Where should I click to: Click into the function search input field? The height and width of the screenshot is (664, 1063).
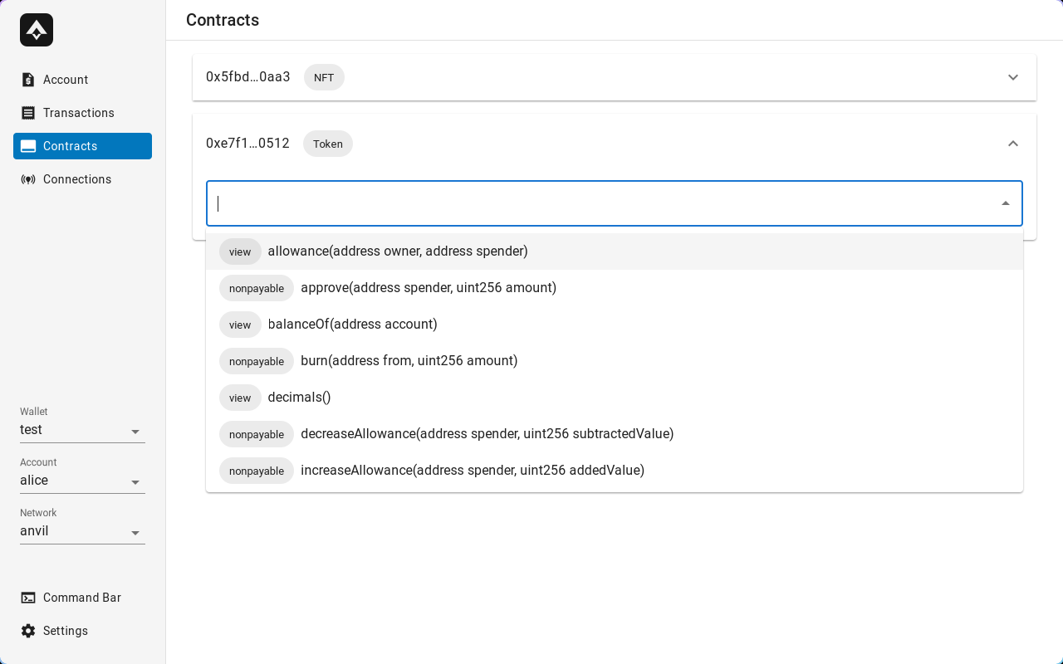[598, 203]
